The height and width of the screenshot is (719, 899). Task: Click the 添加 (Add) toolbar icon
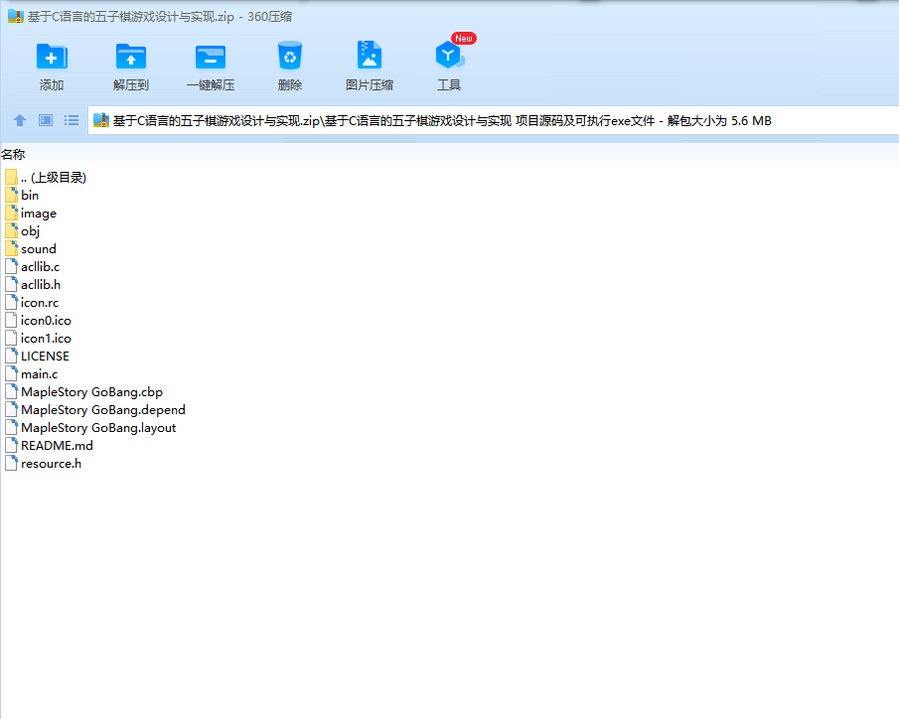52,57
